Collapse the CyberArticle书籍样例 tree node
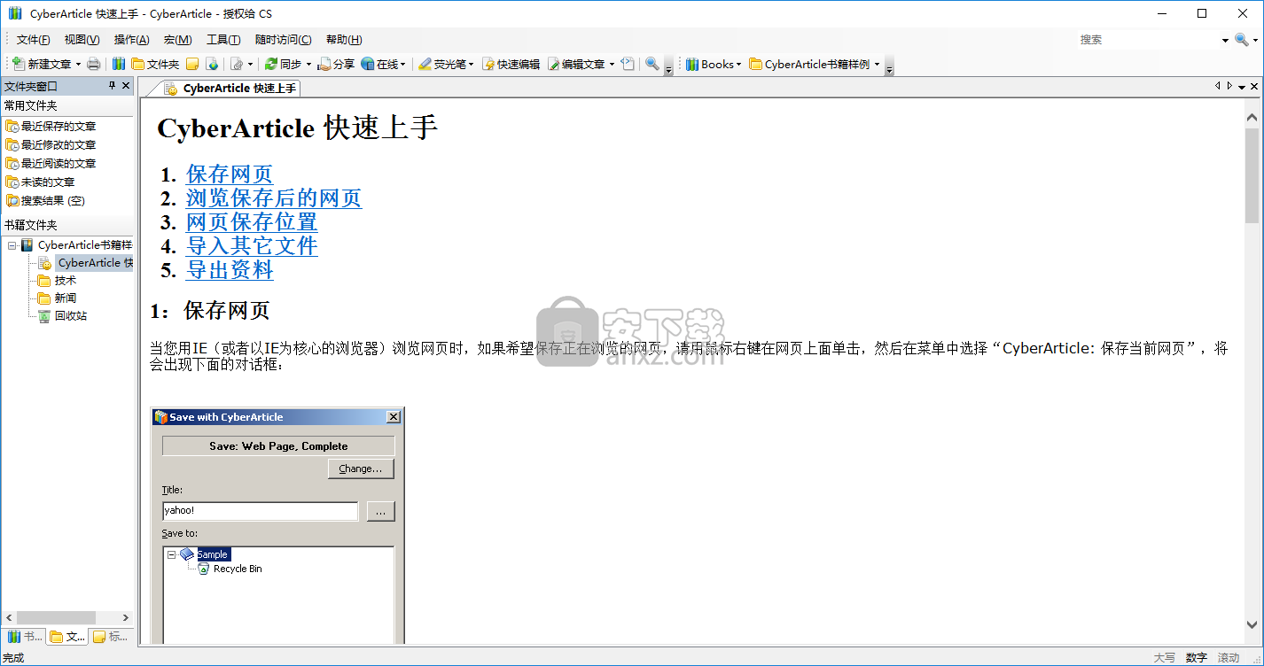Viewport: 1264px width, 666px height. pos(12,245)
